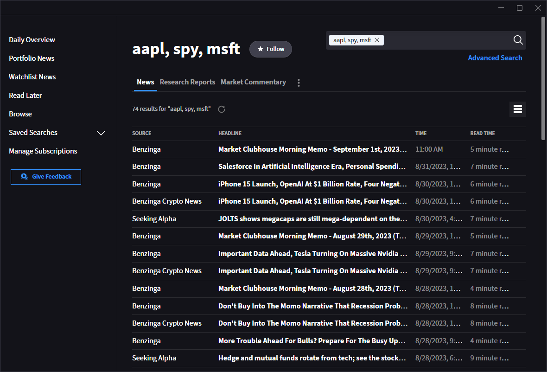Click the search magnifier icon
Image resolution: width=547 pixels, height=372 pixels.
click(x=518, y=40)
